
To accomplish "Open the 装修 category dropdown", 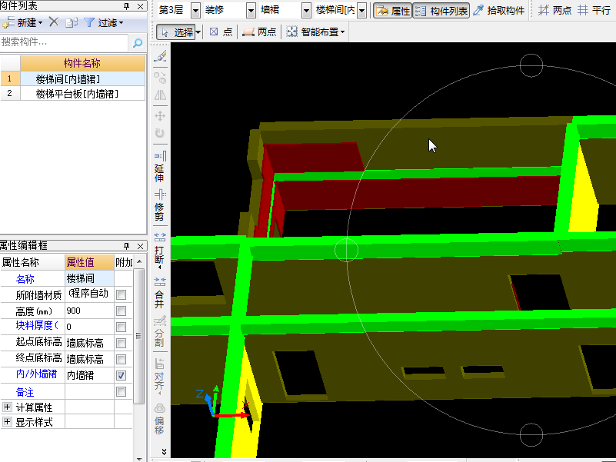I will (x=251, y=11).
